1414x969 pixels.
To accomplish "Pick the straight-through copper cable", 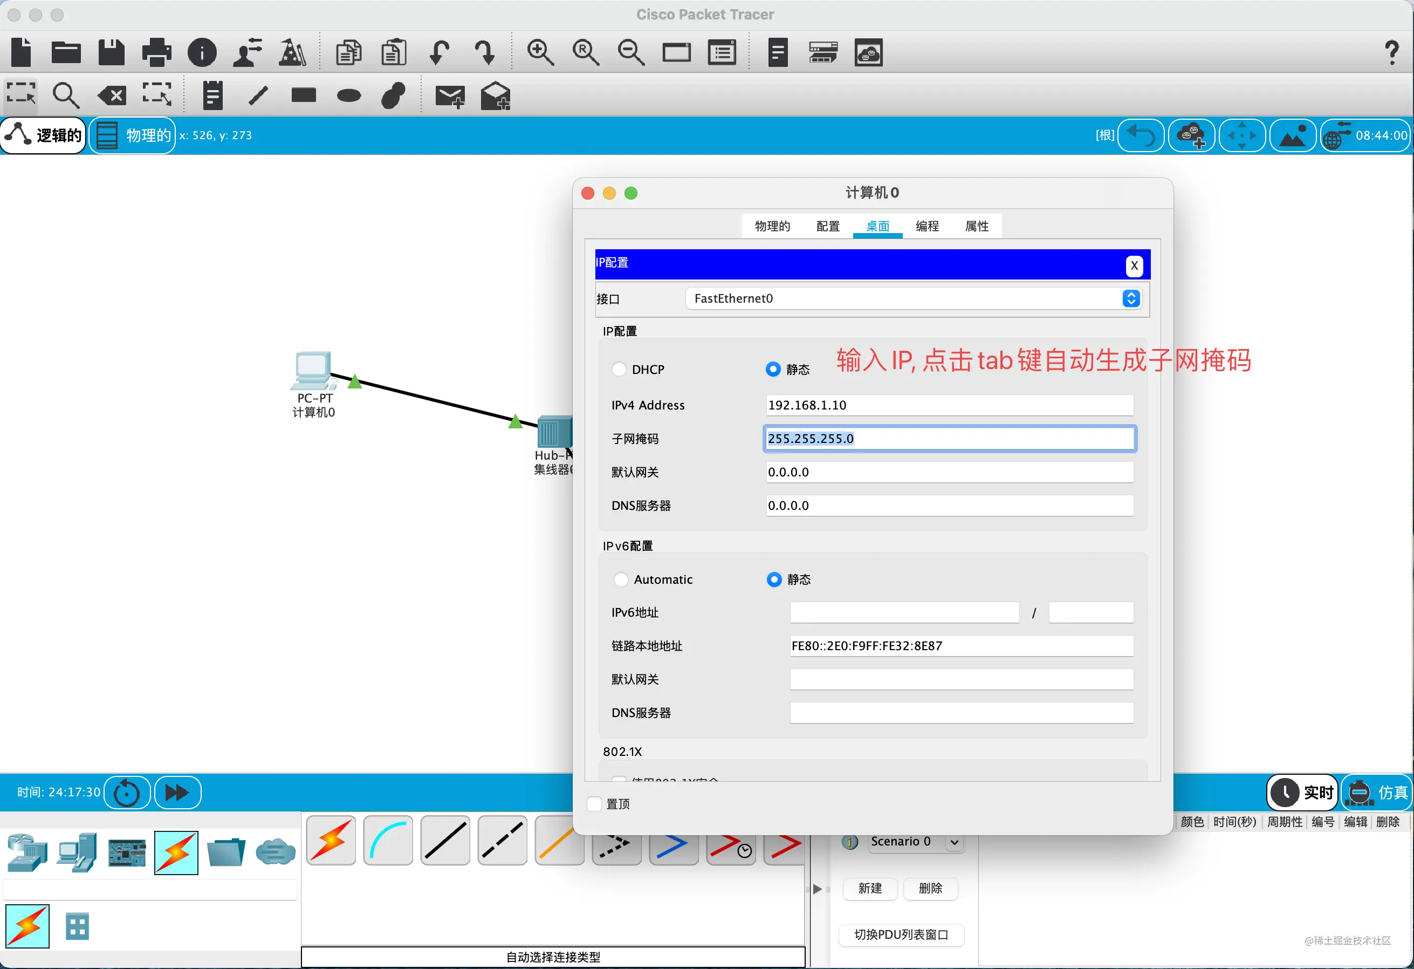I will [445, 841].
